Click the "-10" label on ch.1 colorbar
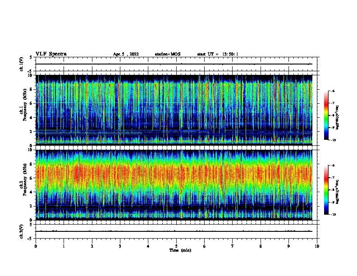The image size is (357, 276). point(333,140)
